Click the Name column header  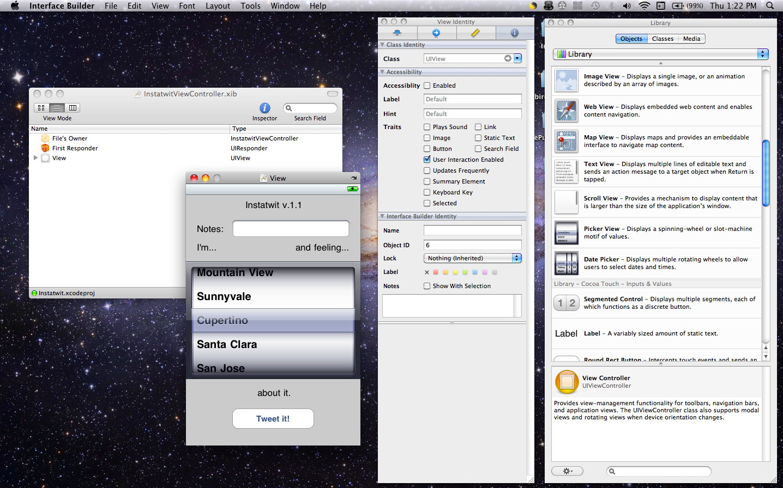129,129
